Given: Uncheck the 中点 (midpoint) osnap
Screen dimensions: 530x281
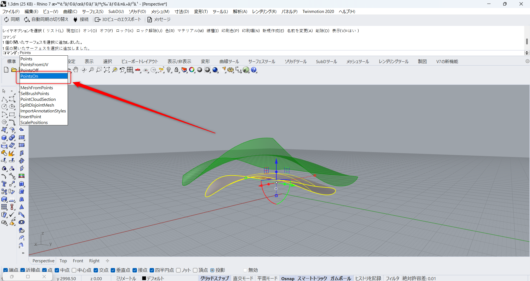Looking at the screenshot, I should (57, 271).
